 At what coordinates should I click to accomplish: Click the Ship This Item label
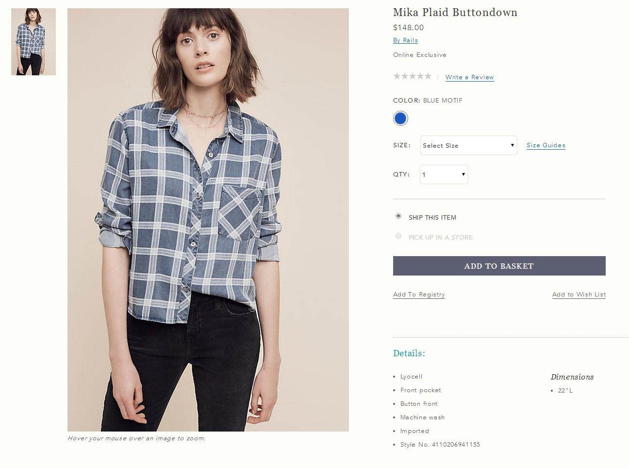click(432, 218)
